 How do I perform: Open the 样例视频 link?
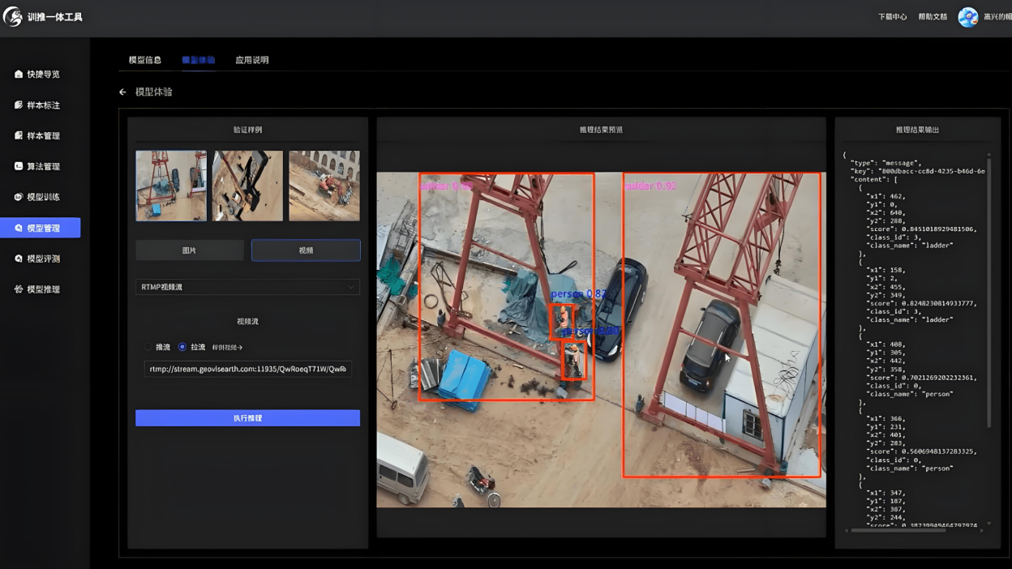(x=227, y=348)
